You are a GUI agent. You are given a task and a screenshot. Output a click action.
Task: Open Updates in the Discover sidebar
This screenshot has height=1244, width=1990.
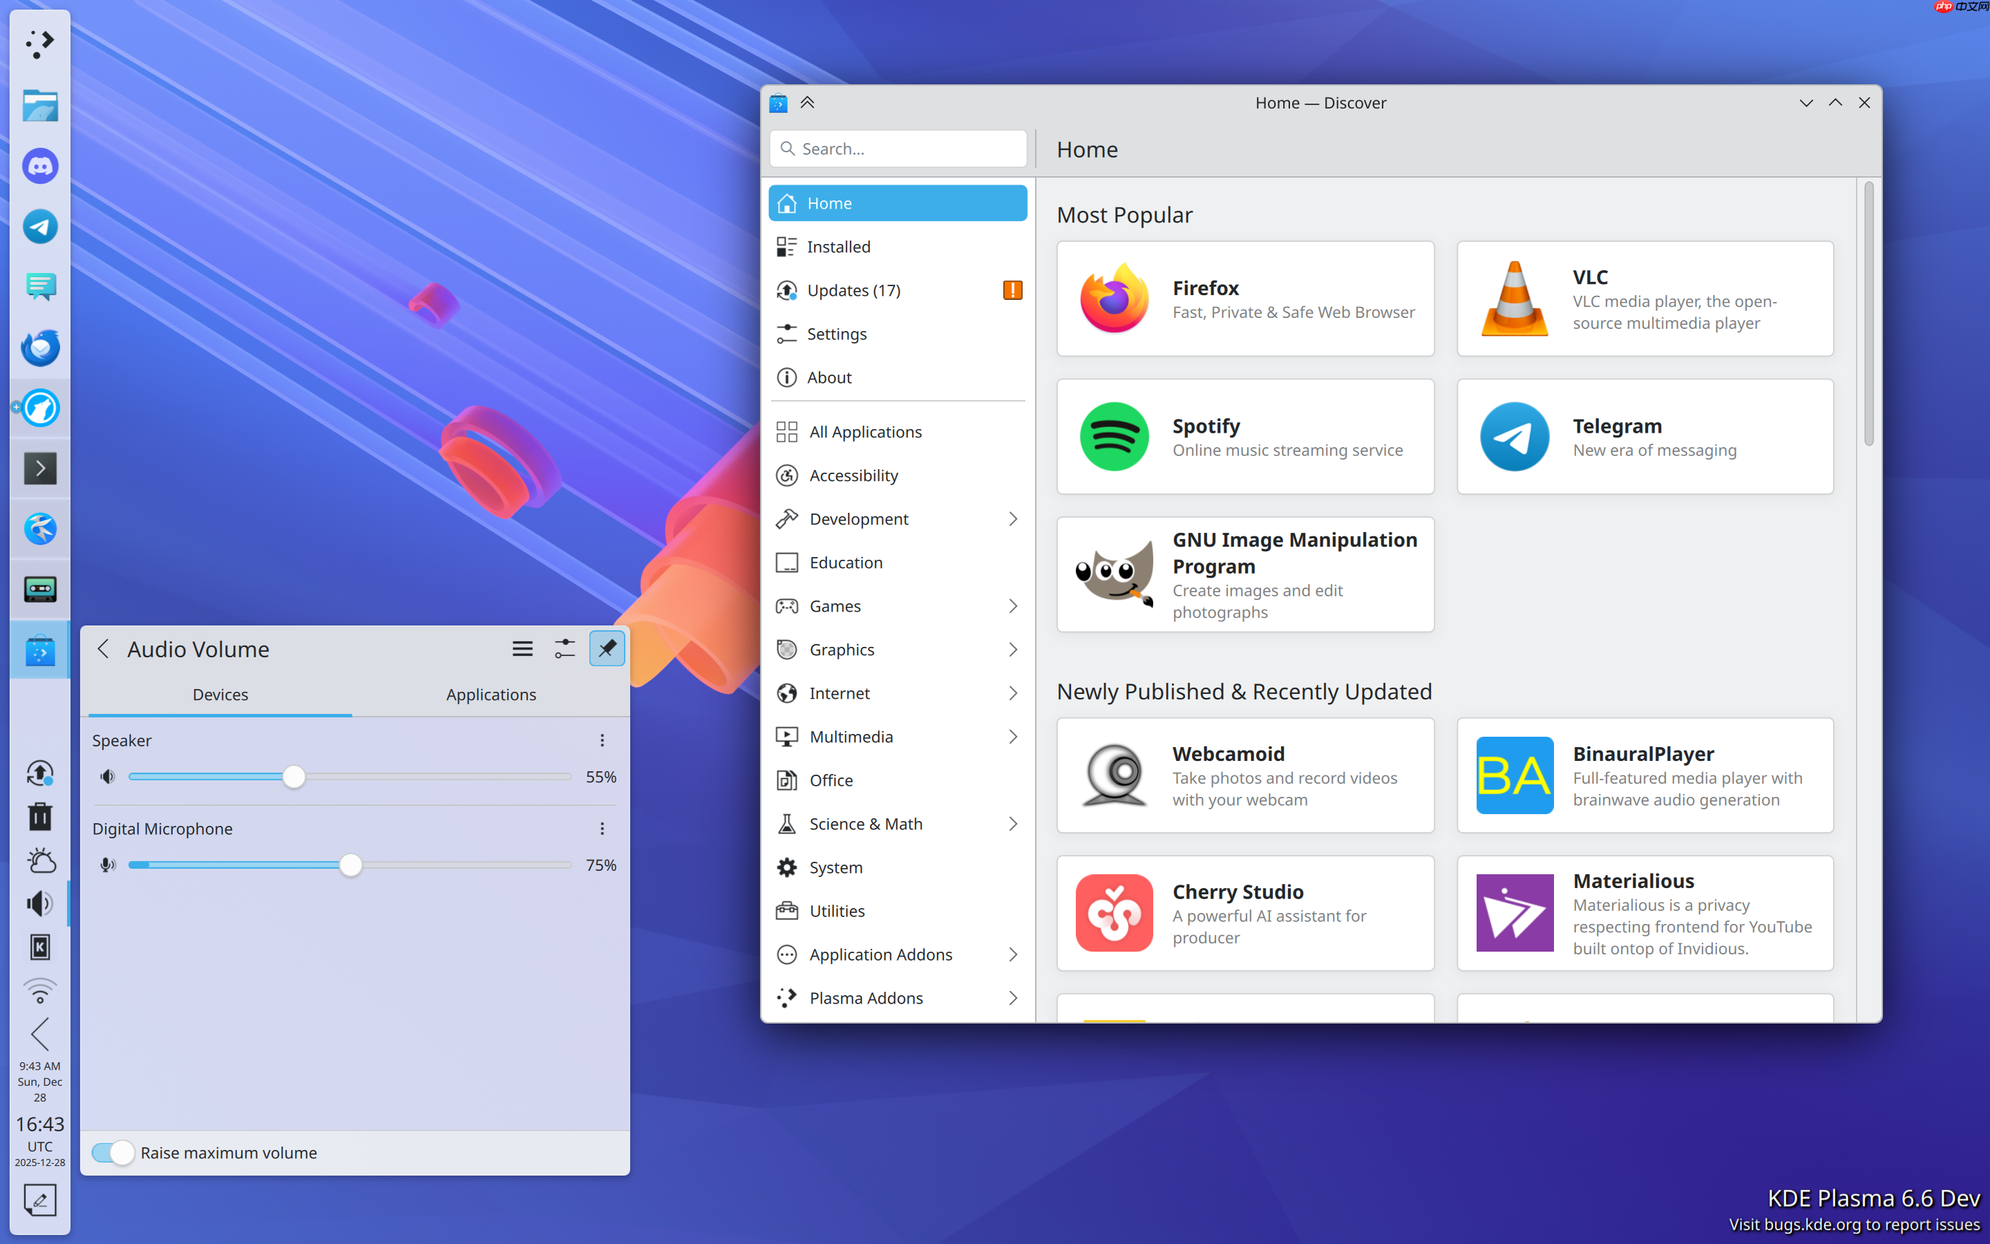tap(853, 290)
